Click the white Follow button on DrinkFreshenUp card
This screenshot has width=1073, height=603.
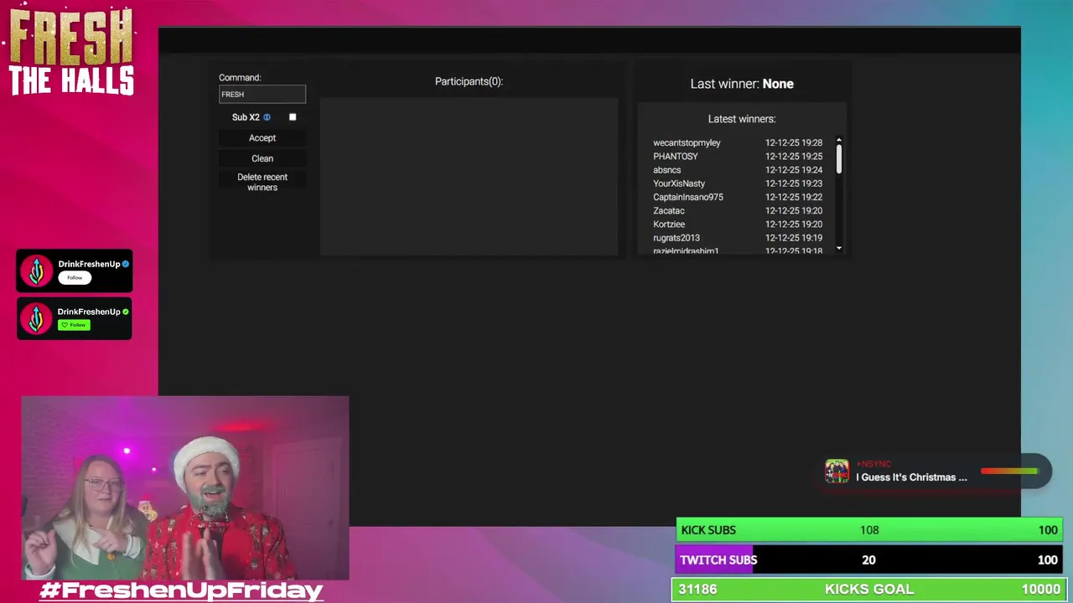tap(75, 277)
